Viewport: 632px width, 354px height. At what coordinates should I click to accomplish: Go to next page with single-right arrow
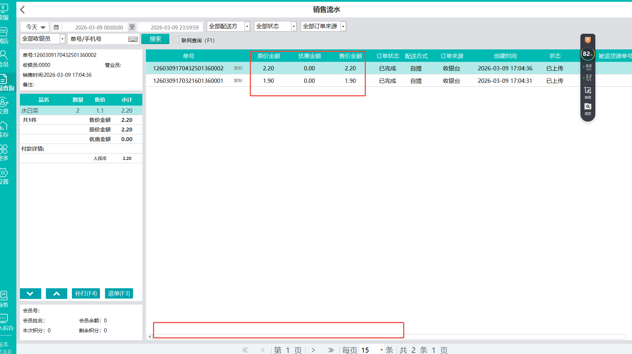coord(313,350)
